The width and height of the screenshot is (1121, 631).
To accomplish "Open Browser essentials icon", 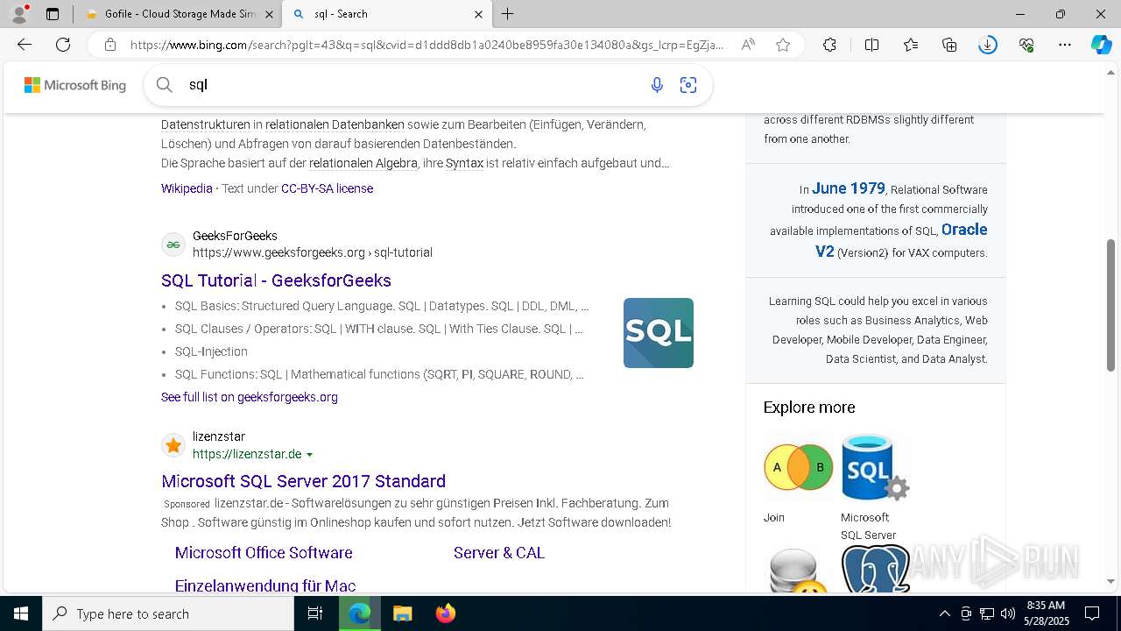I will point(1026,45).
